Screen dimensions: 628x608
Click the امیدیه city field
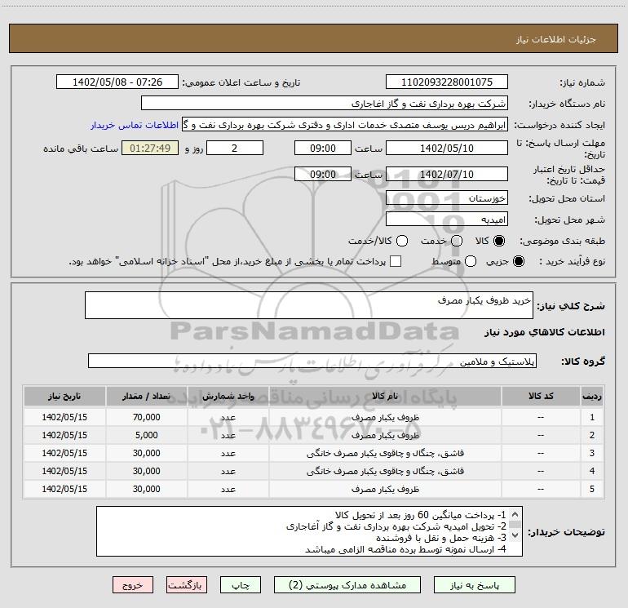(447, 220)
